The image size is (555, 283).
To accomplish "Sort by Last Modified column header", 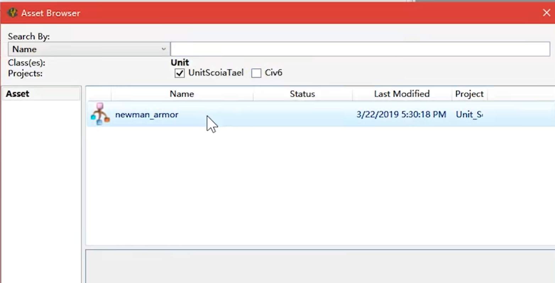I will pyautogui.click(x=402, y=94).
